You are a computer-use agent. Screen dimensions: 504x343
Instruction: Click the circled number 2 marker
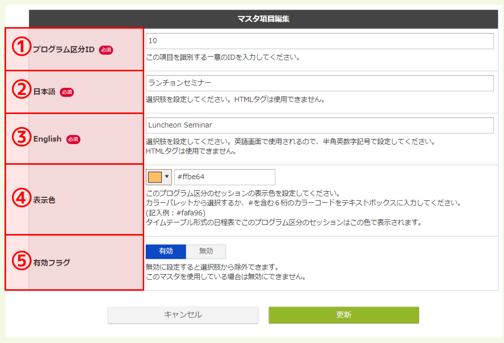(x=20, y=91)
